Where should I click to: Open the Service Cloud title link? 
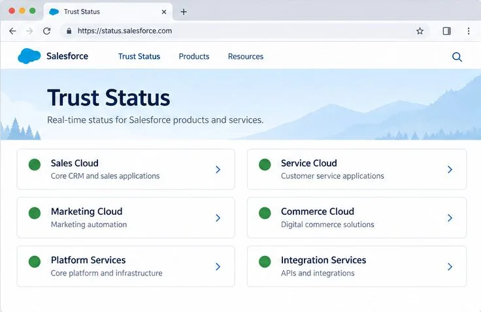[x=309, y=163]
